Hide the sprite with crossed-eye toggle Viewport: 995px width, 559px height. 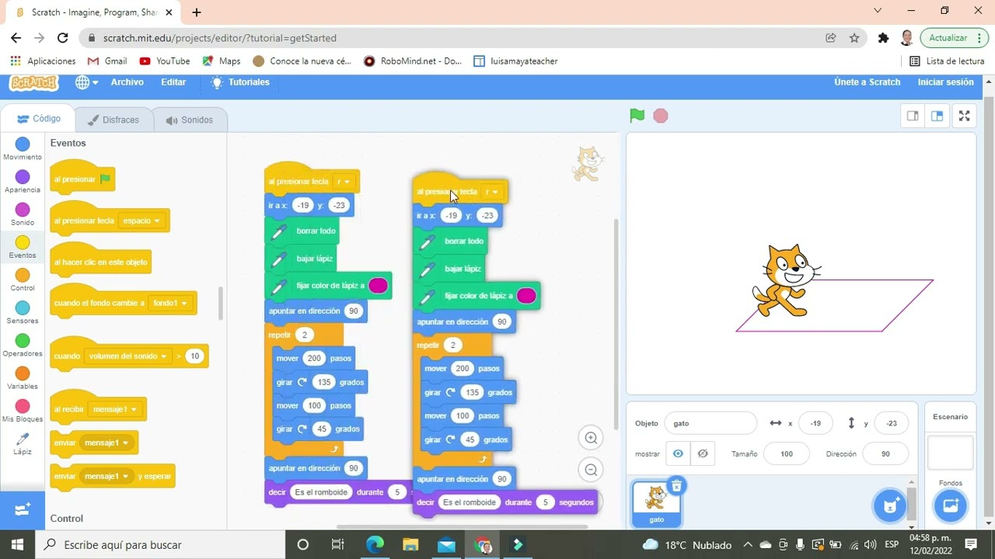pos(703,453)
